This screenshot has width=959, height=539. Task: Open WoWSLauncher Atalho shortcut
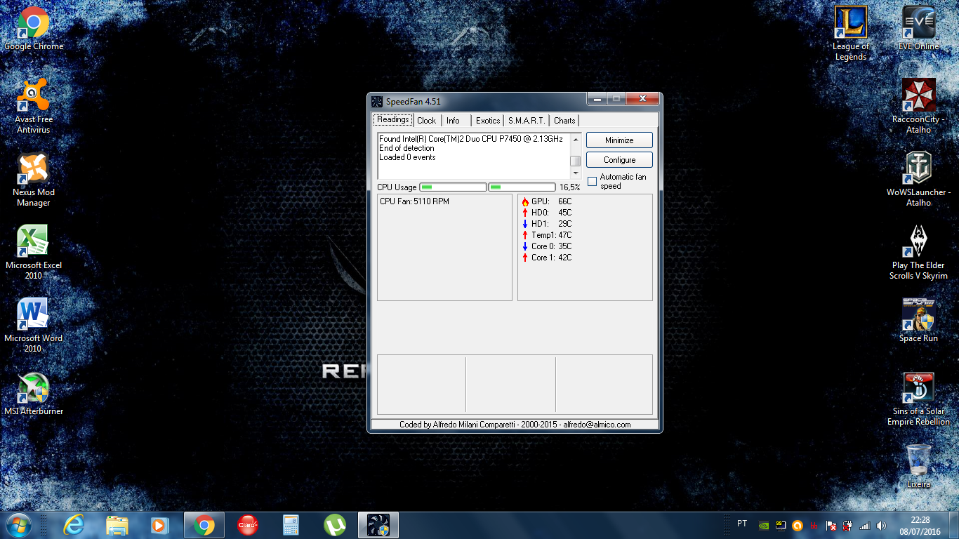click(x=918, y=180)
